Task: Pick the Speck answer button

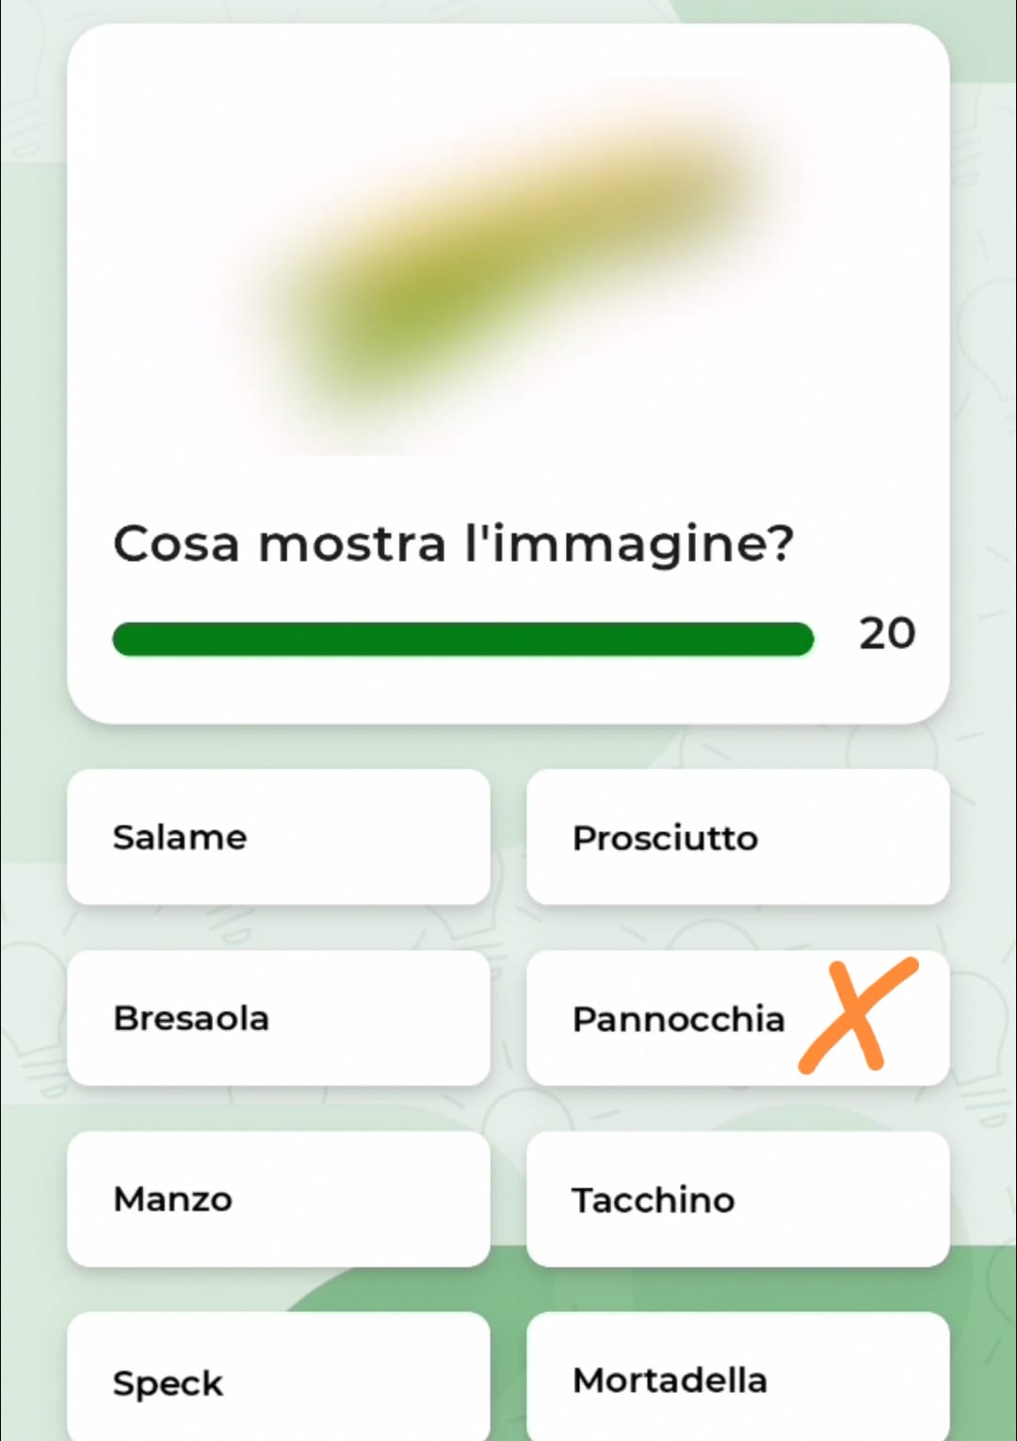Action: (x=278, y=1380)
